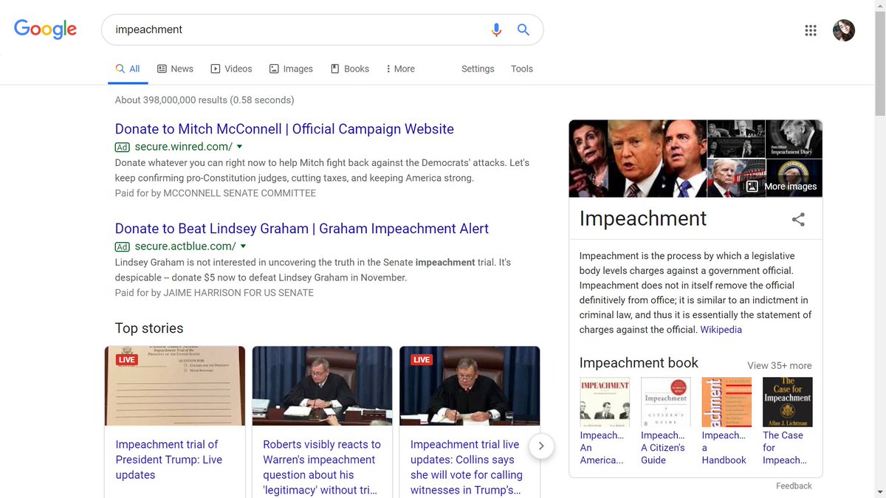Open the winred.com ad dropdown arrow
886x498 pixels.
click(240, 147)
